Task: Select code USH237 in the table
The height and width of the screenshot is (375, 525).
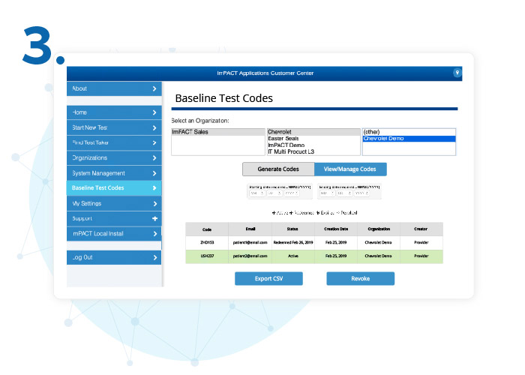Action: tap(207, 256)
